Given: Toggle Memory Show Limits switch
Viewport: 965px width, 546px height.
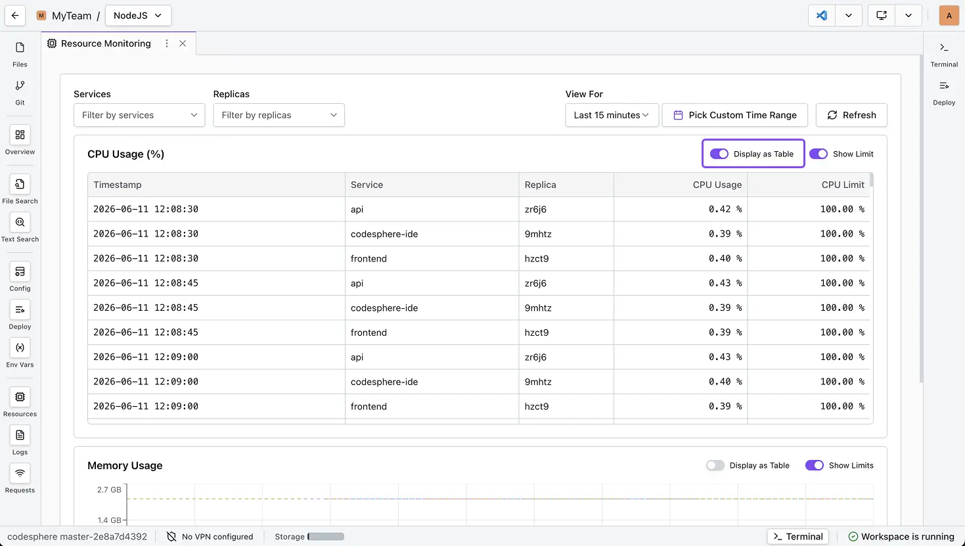Looking at the screenshot, I should tap(815, 465).
